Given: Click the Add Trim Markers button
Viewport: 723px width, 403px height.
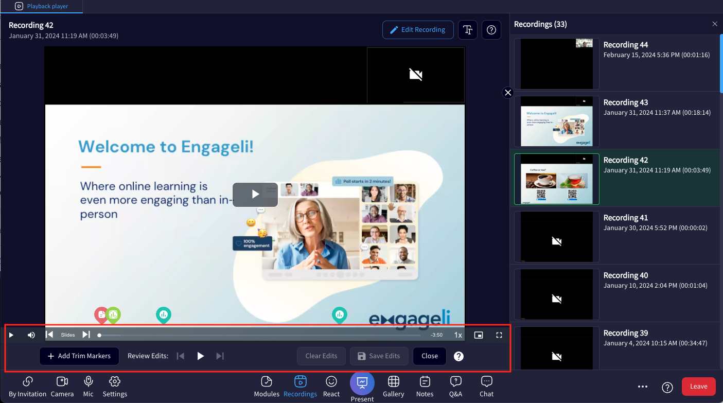Looking at the screenshot, I should point(79,356).
